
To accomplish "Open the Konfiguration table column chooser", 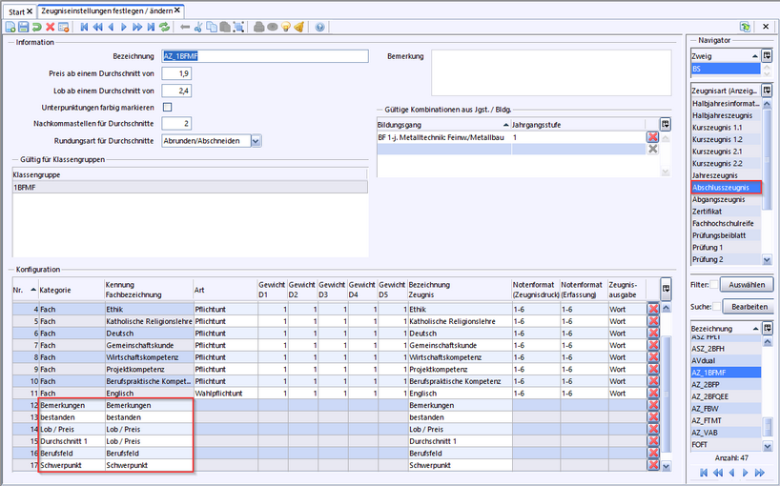I will [x=665, y=289].
